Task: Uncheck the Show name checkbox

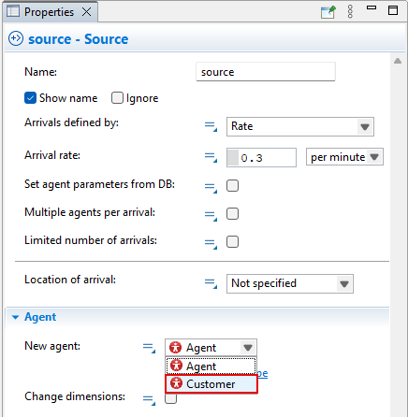Action: (x=30, y=98)
